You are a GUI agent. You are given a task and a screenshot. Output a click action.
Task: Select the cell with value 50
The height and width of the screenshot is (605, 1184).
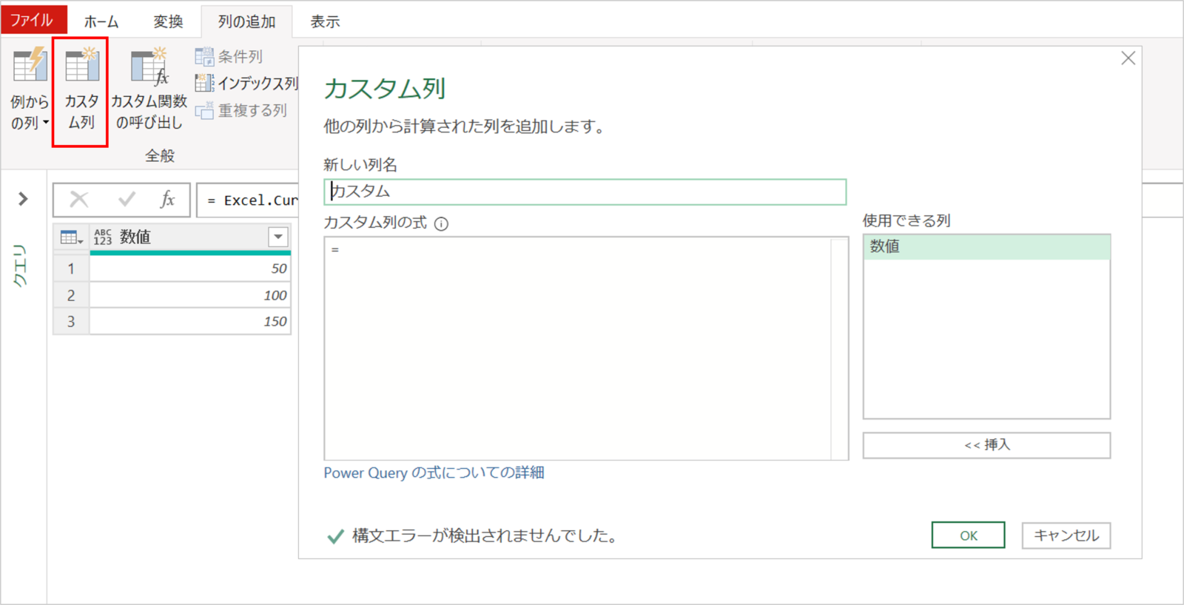tap(190, 268)
